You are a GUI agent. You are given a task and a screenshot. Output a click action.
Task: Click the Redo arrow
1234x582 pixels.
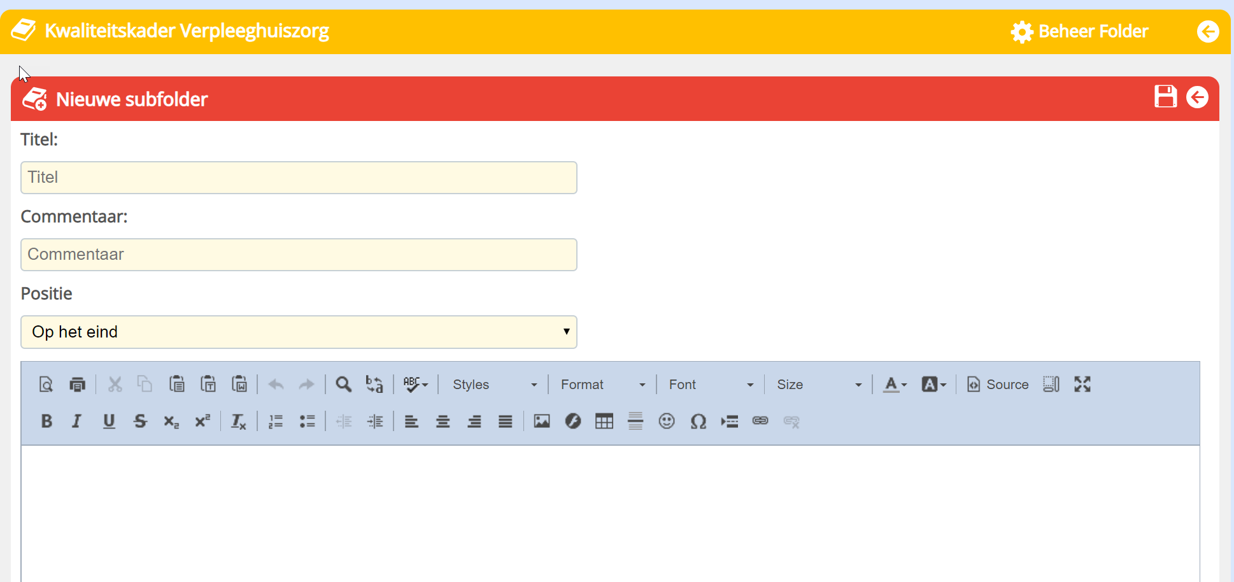click(x=307, y=385)
